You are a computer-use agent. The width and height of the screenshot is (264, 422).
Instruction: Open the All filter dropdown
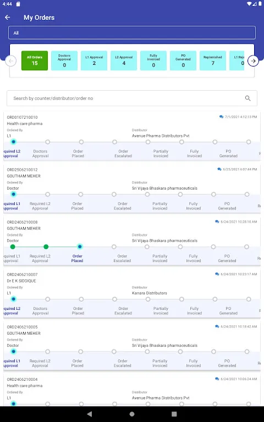132,33
